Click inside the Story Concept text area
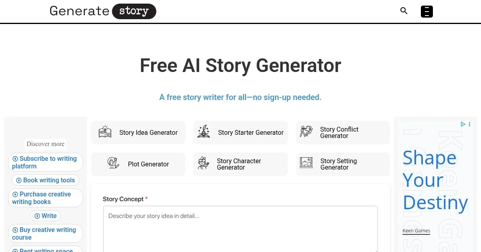Screen dimensions: 481x252 coord(240,228)
